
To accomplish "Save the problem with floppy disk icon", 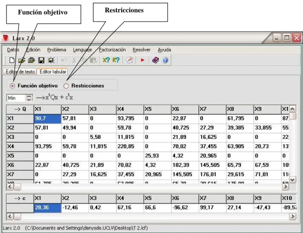I will click(x=41, y=60).
